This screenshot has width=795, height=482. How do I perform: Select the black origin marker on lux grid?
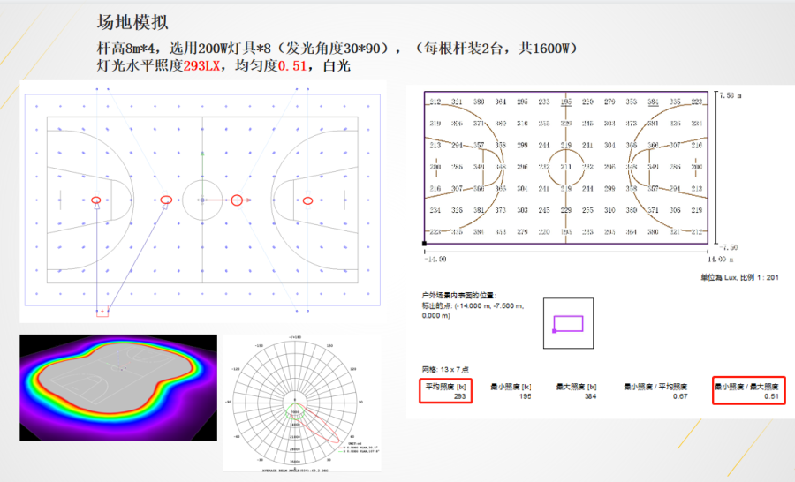pyautogui.click(x=425, y=243)
